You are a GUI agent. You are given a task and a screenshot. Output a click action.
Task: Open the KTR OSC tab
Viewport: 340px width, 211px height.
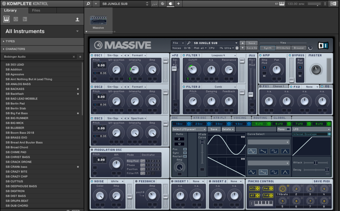[x=200, y=118]
